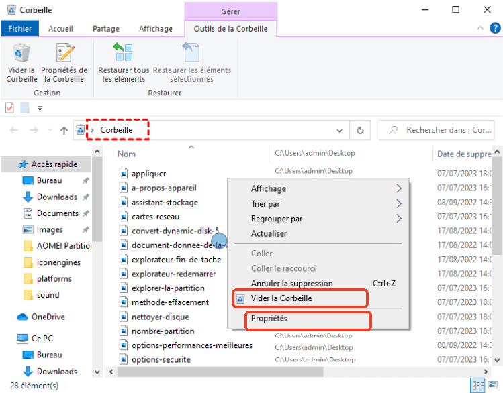Image resolution: width=503 pixels, height=393 pixels.
Task: Open the Customize Quick Access Toolbar dropdown
Action: 40,108
